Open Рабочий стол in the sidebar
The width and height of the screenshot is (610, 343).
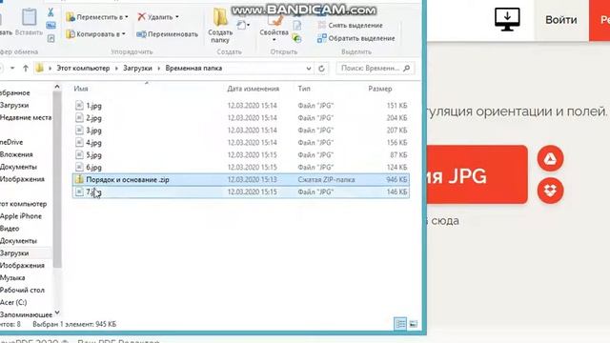(x=22, y=290)
